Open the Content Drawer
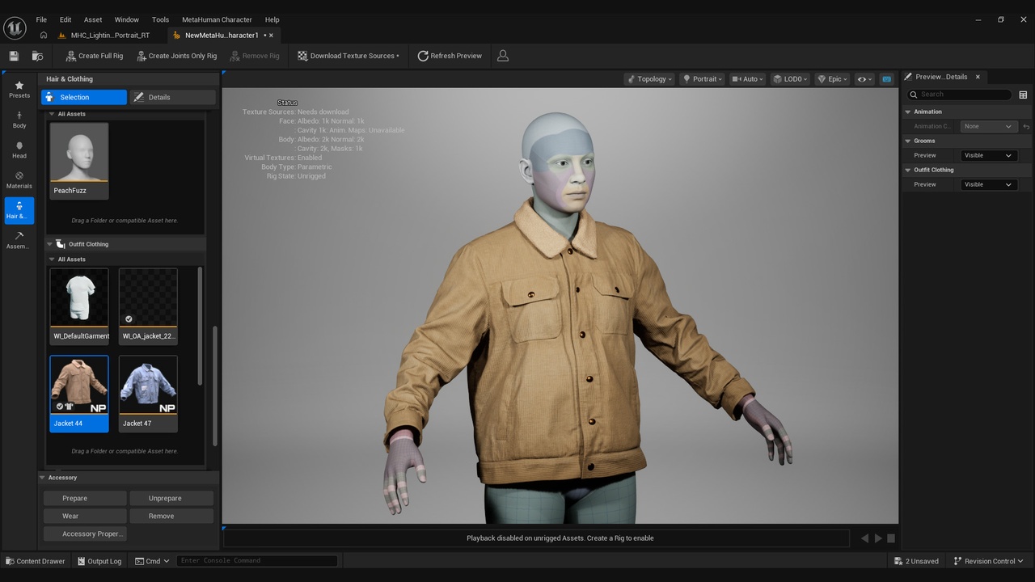 [x=36, y=561]
